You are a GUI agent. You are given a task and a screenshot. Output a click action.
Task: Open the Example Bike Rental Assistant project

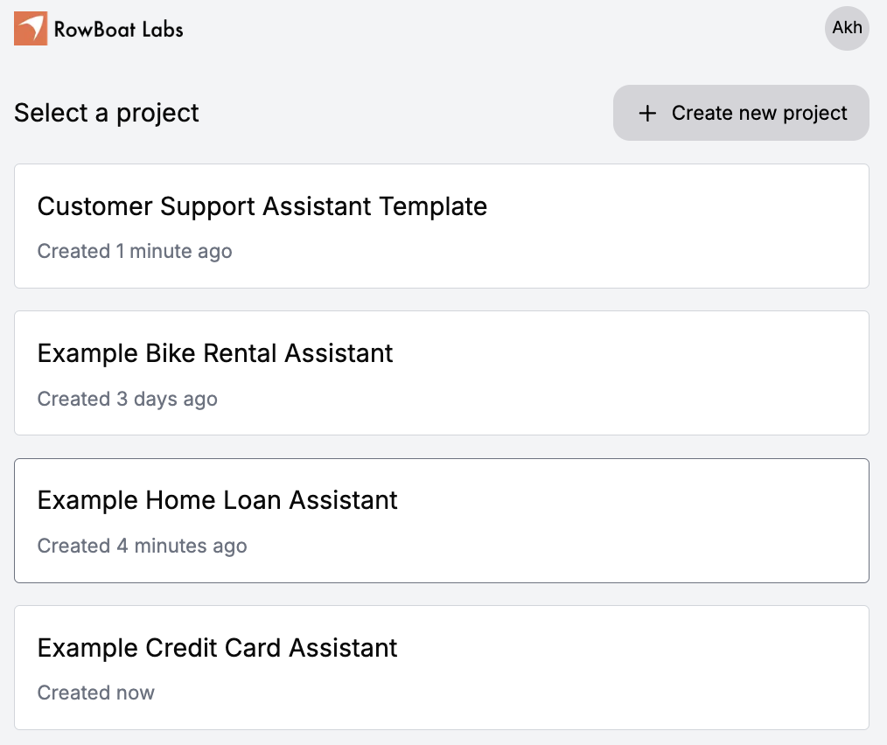tap(442, 372)
